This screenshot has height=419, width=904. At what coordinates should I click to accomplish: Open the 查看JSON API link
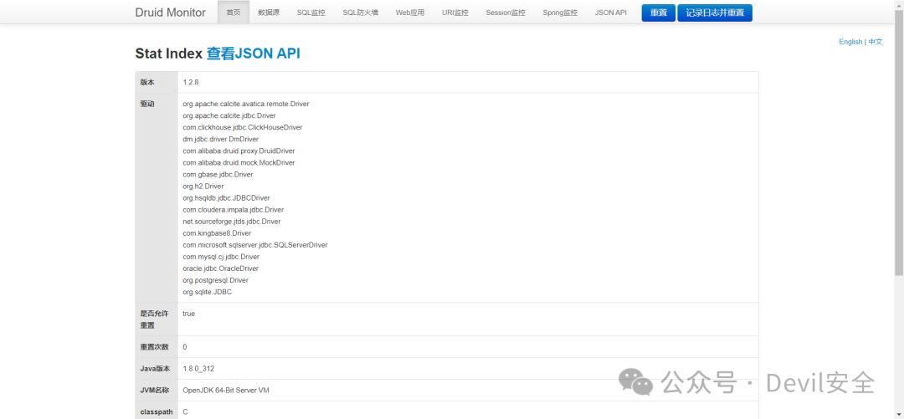253,54
